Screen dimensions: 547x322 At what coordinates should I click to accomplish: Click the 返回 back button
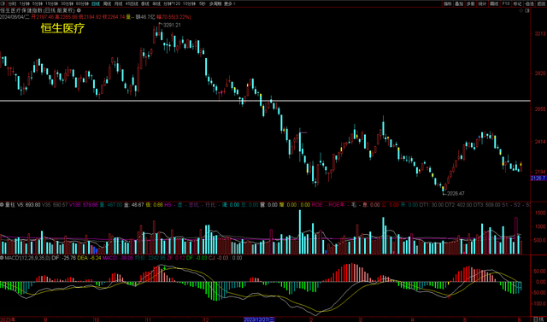tap(541, 3)
